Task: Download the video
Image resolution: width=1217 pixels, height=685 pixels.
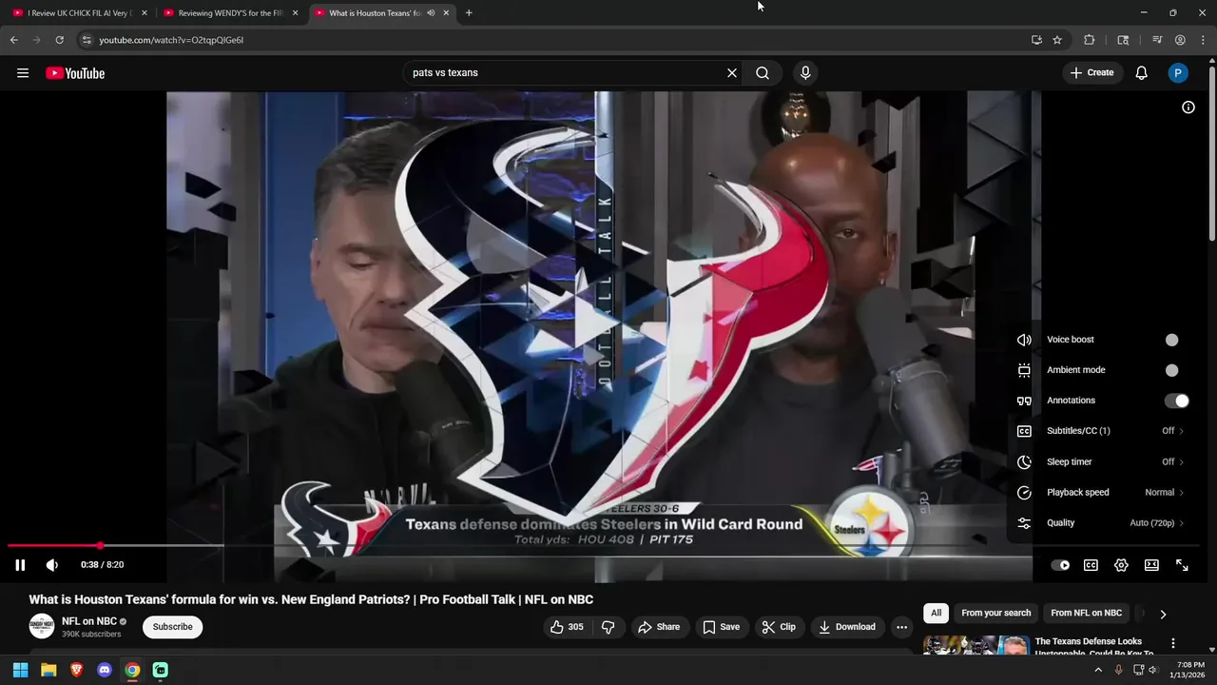Action: (x=846, y=627)
